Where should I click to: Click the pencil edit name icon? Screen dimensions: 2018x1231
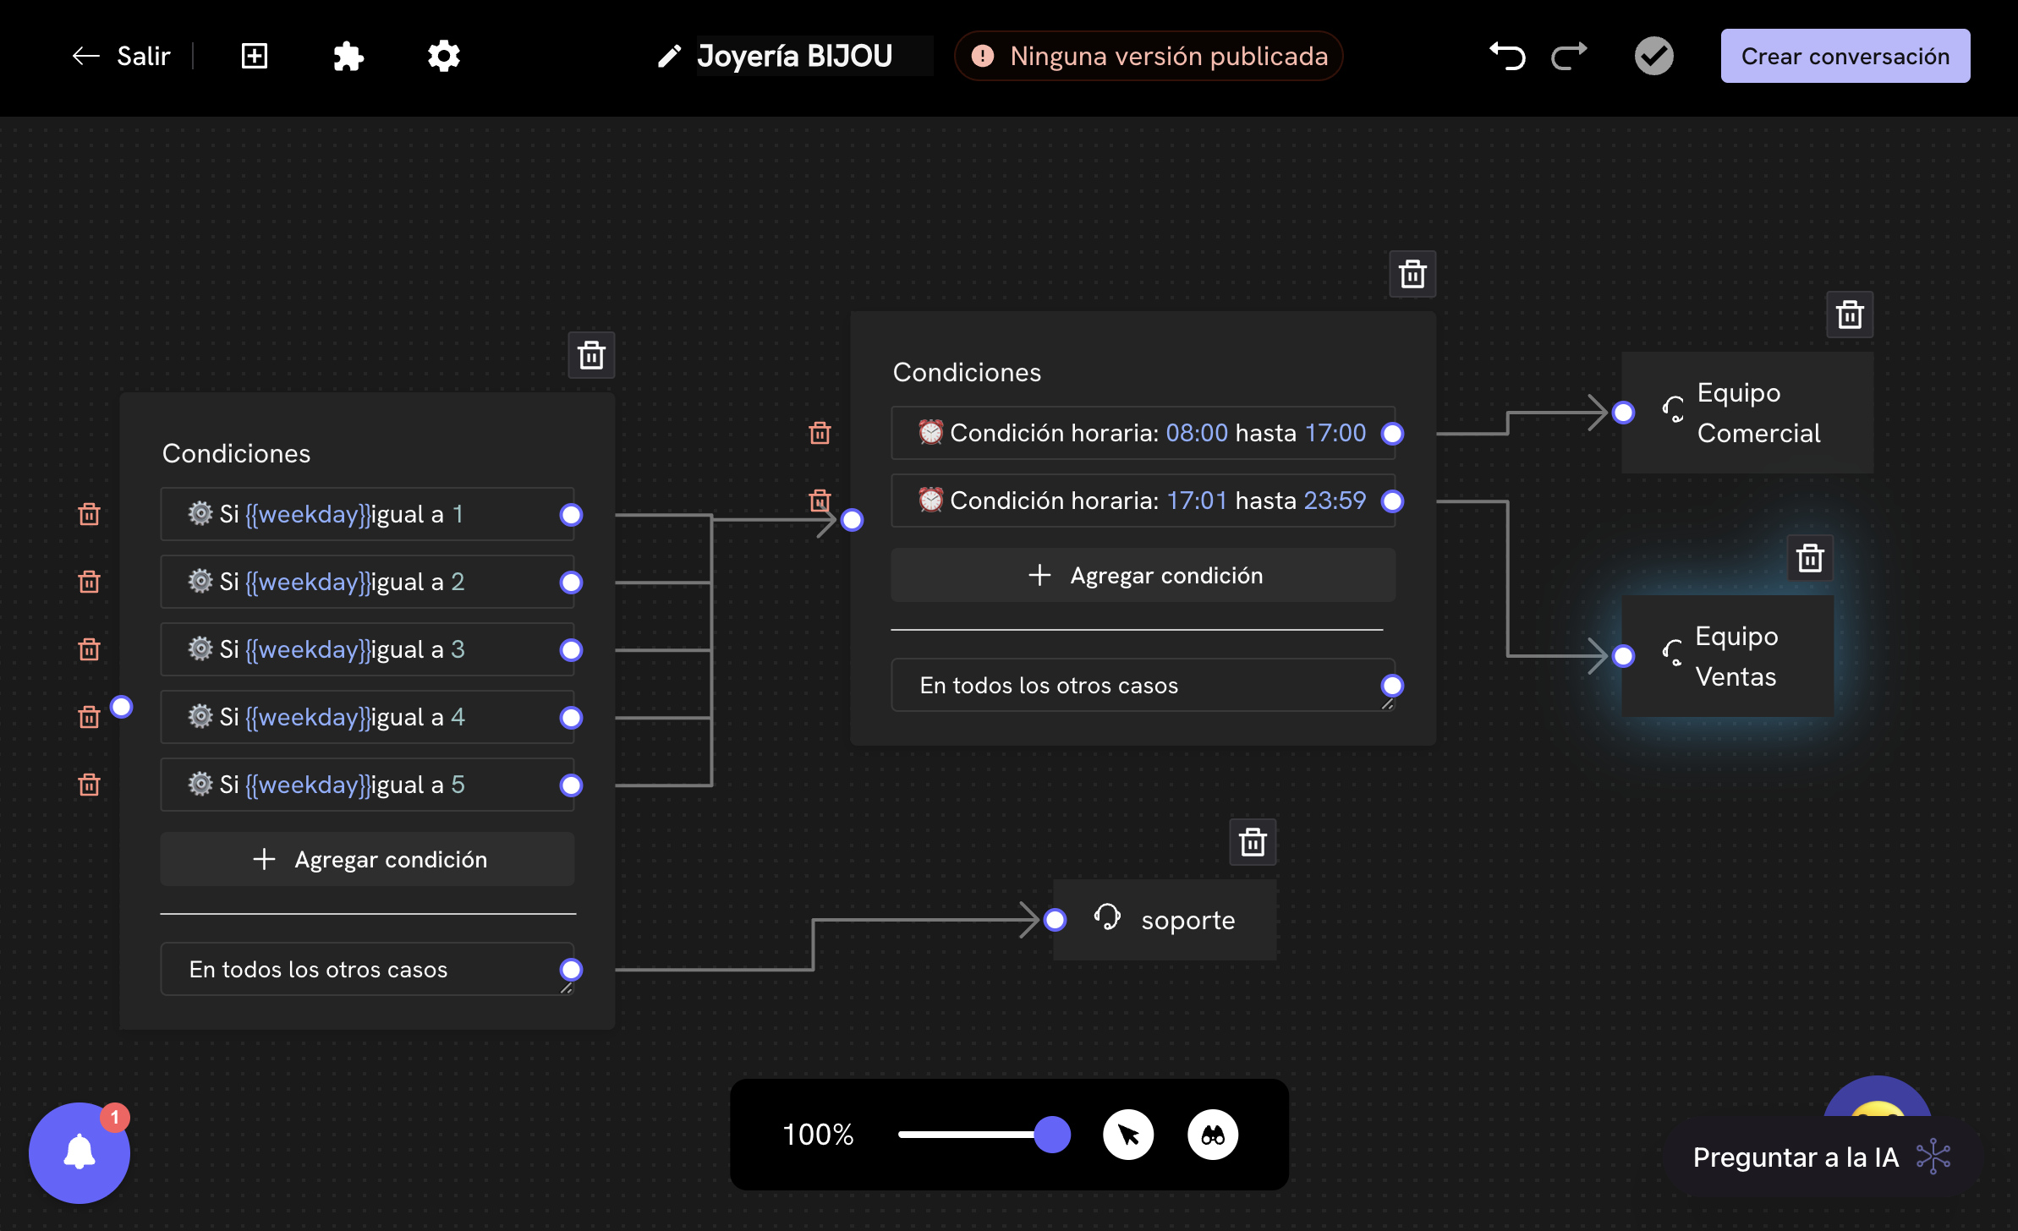click(x=669, y=57)
